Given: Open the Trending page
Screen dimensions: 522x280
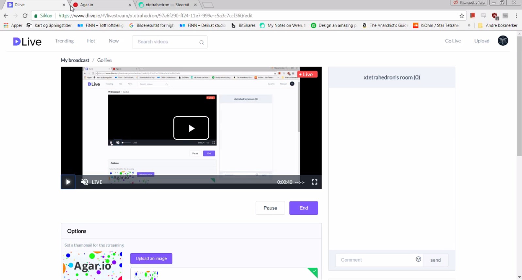Looking at the screenshot, I should (x=64, y=41).
